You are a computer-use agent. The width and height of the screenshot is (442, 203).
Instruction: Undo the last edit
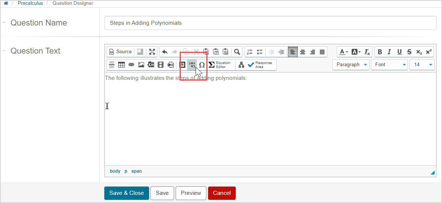click(x=164, y=52)
